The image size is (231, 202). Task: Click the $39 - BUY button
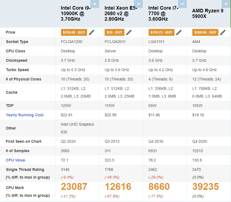[115, 32]
